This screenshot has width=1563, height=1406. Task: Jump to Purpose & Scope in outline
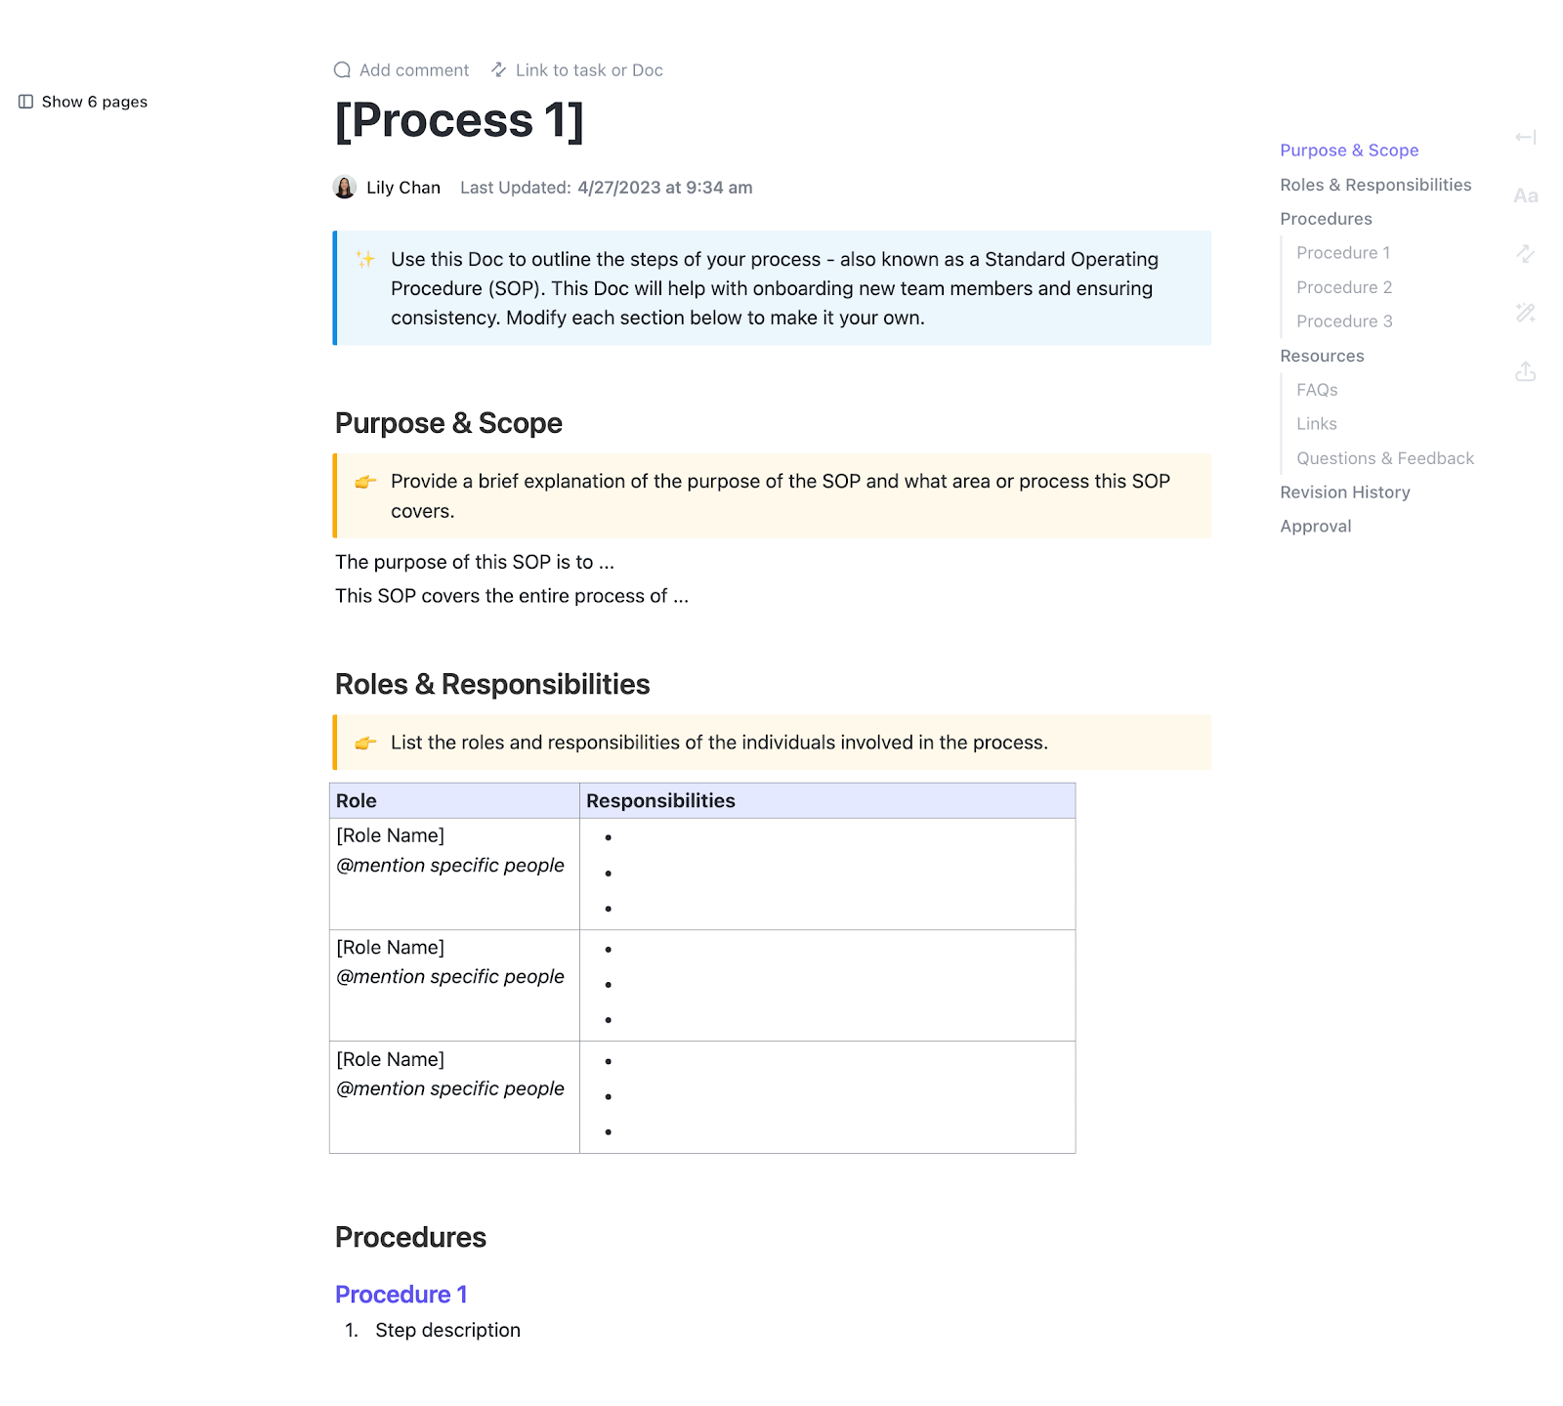pyautogui.click(x=1349, y=150)
